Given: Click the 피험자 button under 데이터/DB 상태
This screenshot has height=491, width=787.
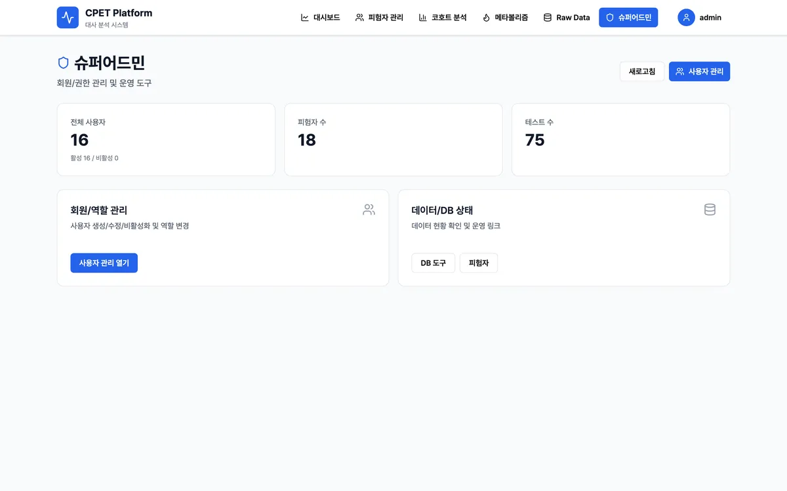Looking at the screenshot, I should pyautogui.click(x=478, y=263).
